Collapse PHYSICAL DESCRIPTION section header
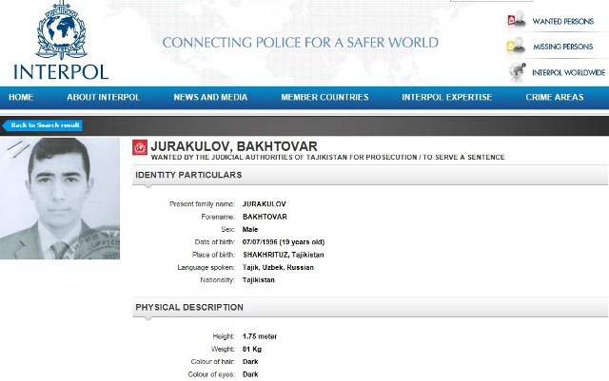Viewport: 609px width, 381px height. click(370, 307)
